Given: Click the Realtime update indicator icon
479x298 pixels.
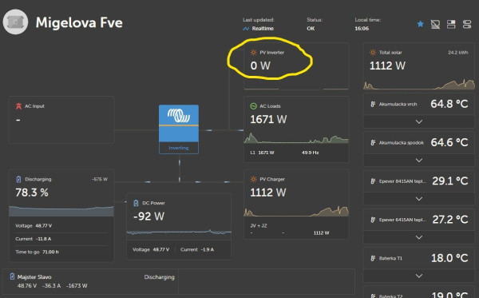Looking at the screenshot, I should coord(246,29).
